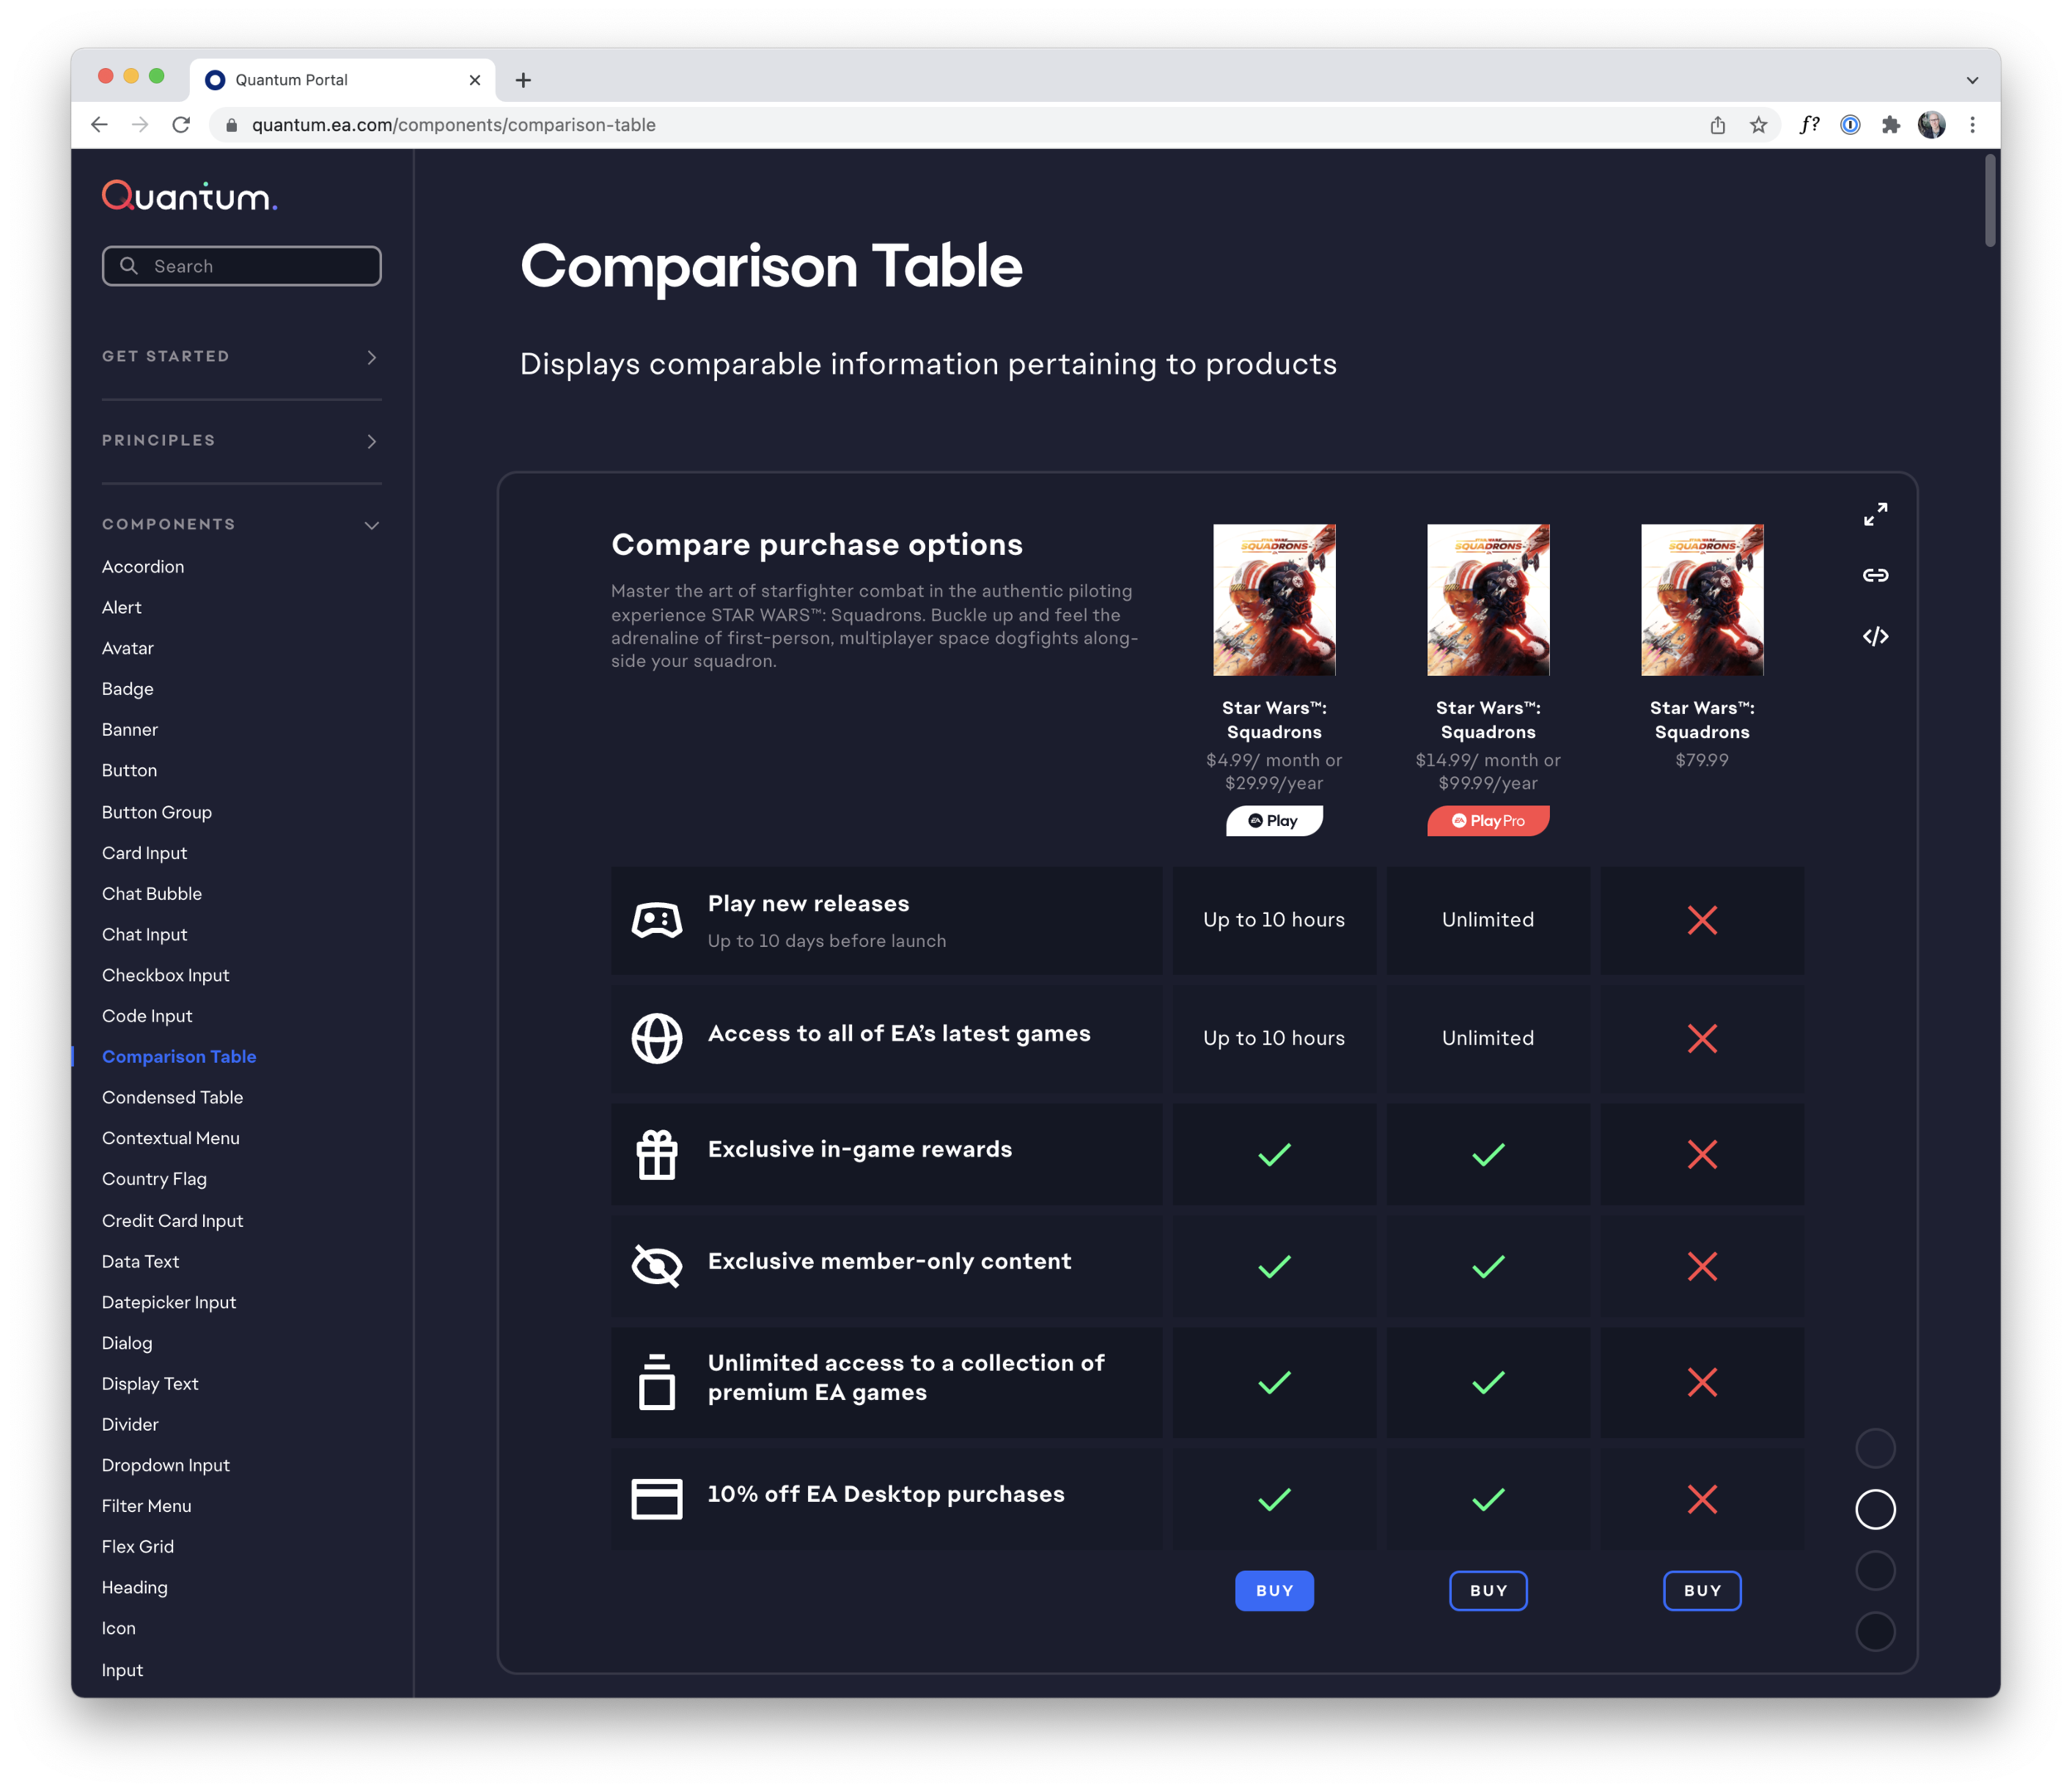2072x1792 pixels.
Task: Click the filled blue BUY button
Action: coord(1274,1590)
